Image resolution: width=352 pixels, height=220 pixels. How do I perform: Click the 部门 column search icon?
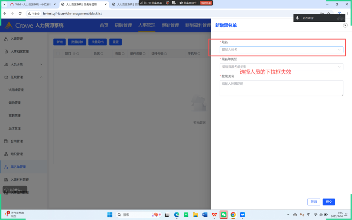tap(78, 54)
